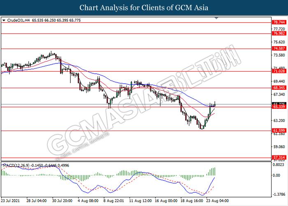Select the 78.744 resistance price label
Image resolution: width=288 pixels, height=206 pixels.
(279, 22)
